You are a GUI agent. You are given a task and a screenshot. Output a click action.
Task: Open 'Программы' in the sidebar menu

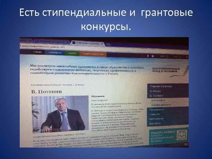coord(168,110)
